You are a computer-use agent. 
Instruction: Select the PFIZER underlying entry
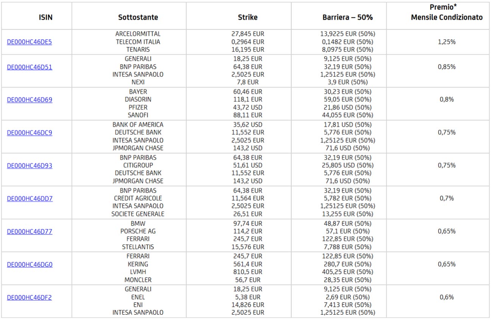point(138,107)
